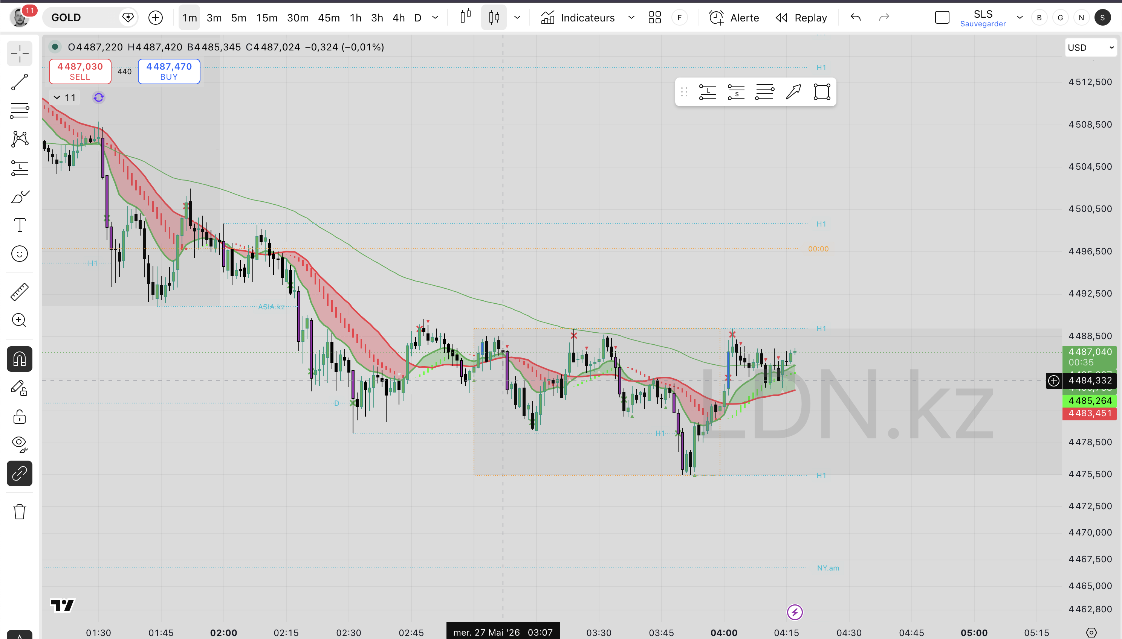Select the text annotation tool
The image size is (1122, 639).
click(19, 225)
